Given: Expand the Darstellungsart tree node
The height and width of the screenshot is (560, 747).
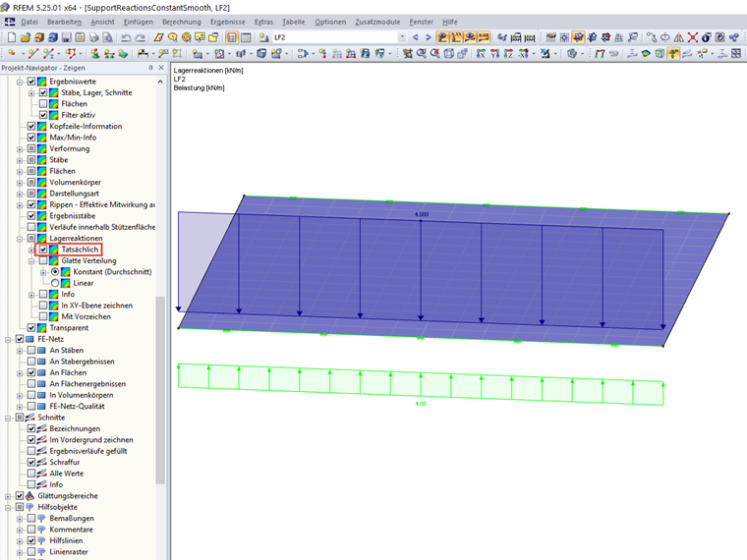Looking at the screenshot, I should 20,194.
